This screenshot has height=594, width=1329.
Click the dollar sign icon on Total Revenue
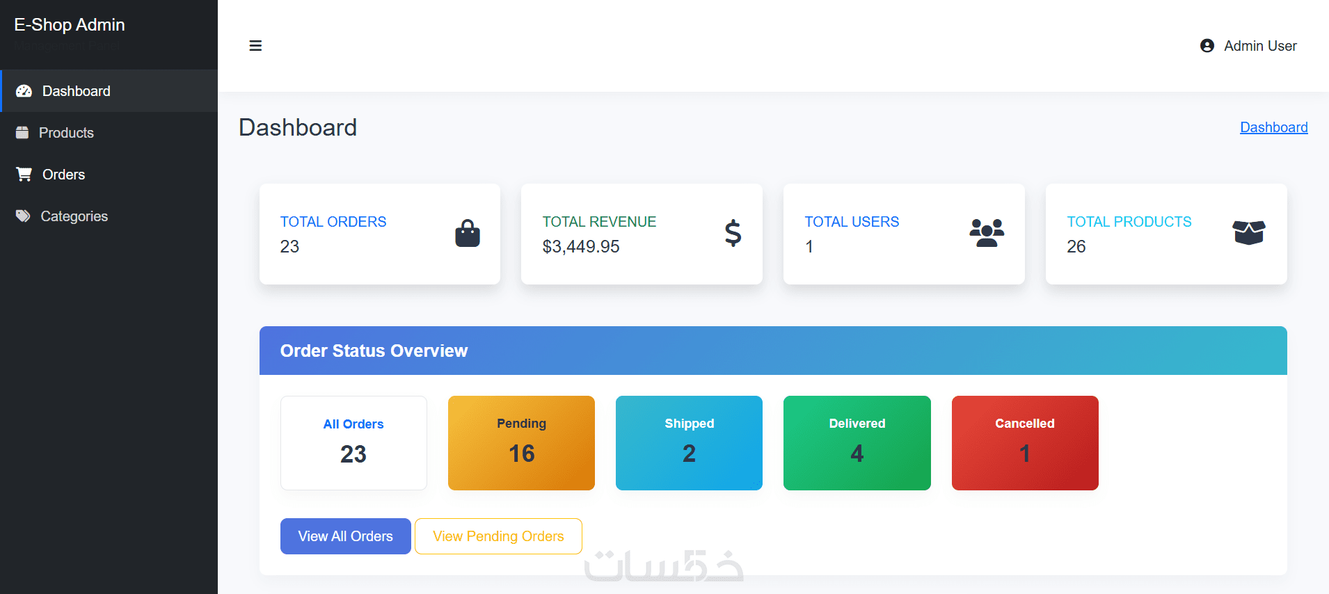(x=733, y=233)
